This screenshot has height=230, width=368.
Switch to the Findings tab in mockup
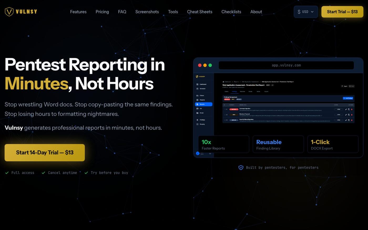234,91
